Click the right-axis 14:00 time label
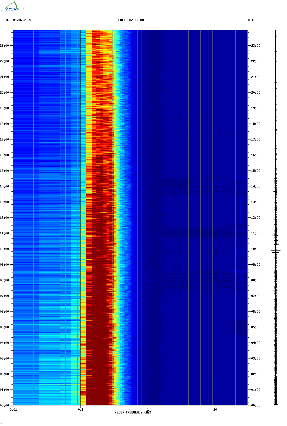The height and width of the screenshot is (426, 287). point(255,186)
